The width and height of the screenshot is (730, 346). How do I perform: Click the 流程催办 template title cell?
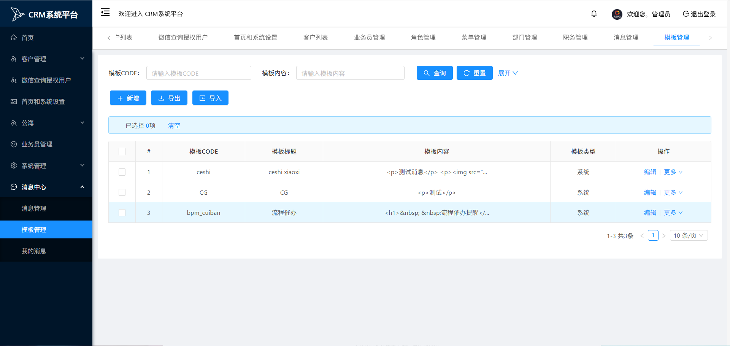[x=284, y=213]
